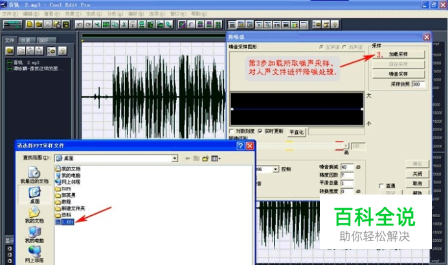Open the 分析 menu
448x265 pixels.
pyautogui.click(x=115, y=14)
